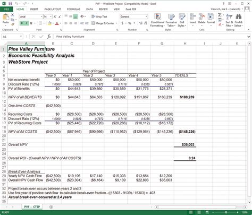The image size is (252, 215).
Task: Increase font size with the larger A icon
Action: [x=55, y=16]
